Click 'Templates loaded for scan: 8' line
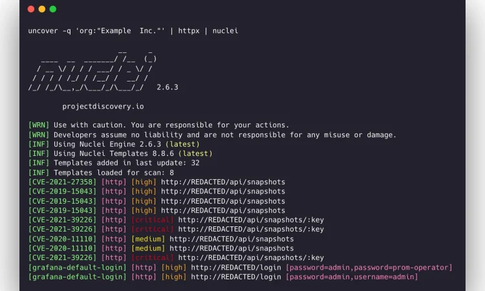 click(x=101, y=173)
